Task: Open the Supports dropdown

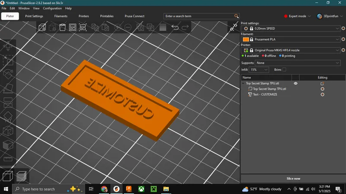Action: click(298, 63)
